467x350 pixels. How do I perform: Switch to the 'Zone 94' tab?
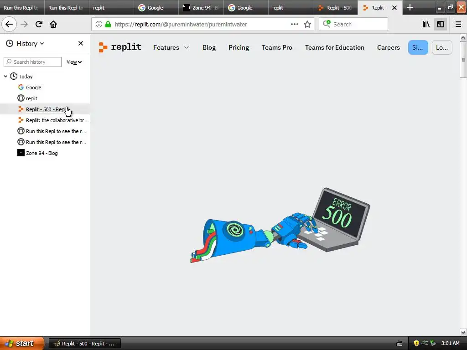tap(201, 7)
